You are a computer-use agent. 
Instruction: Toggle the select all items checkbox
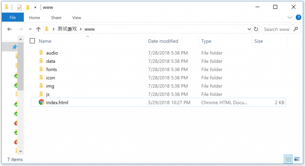[x=32, y=41]
